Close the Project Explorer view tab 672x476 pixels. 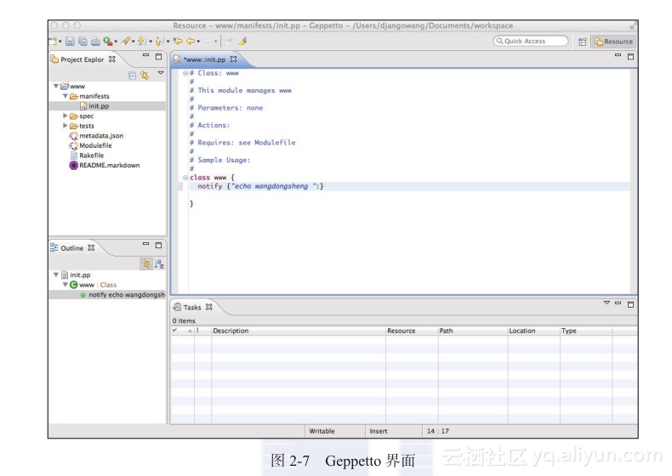(x=111, y=59)
